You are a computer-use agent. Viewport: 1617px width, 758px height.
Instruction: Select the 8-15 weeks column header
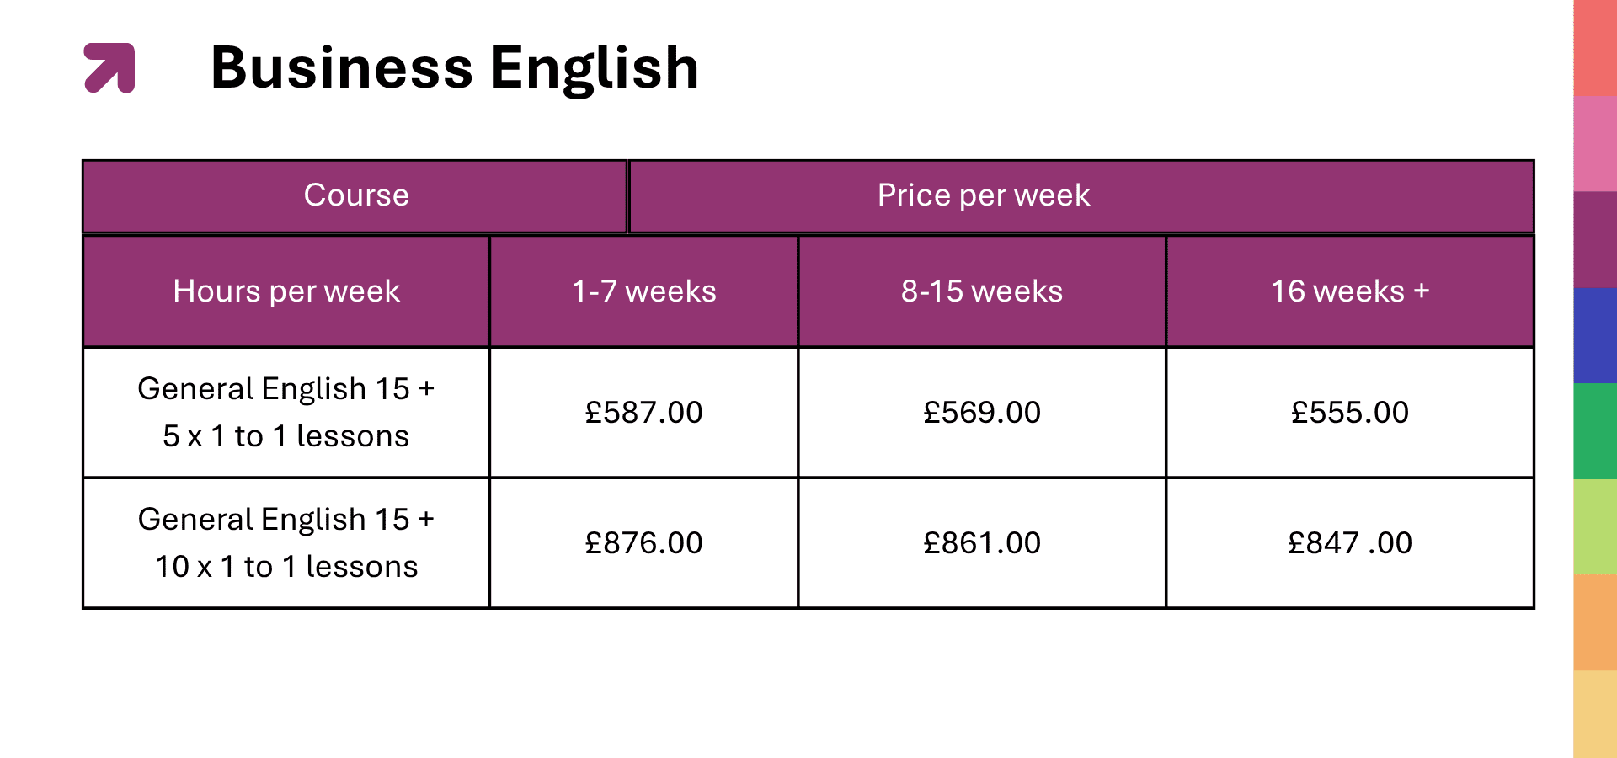click(x=982, y=291)
